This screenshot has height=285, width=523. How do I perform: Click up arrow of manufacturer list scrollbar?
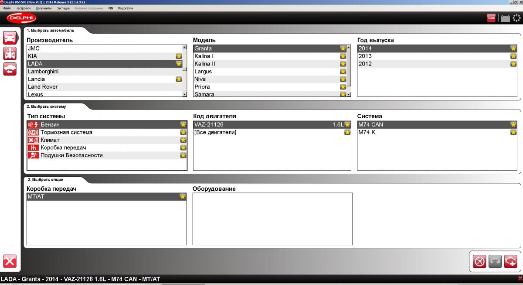point(184,47)
